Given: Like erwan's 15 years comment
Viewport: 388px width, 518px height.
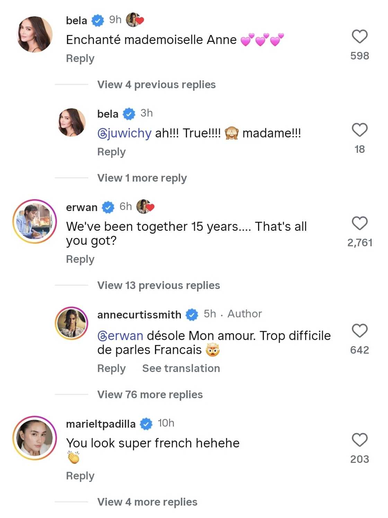Looking at the screenshot, I should pyautogui.click(x=359, y=223).
